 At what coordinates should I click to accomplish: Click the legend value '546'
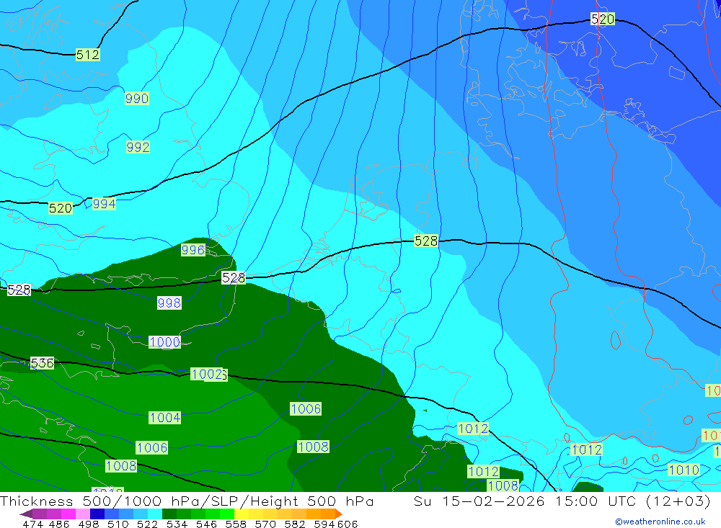coord(206,524)
